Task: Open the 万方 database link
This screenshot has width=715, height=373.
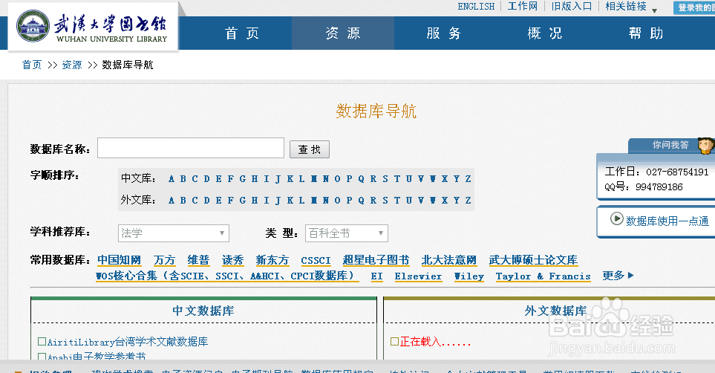Action: (164, 260)
